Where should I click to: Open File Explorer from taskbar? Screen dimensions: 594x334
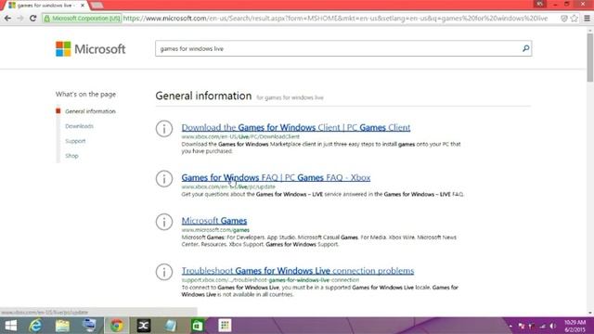pyautogui.click(x=62, y=326)
